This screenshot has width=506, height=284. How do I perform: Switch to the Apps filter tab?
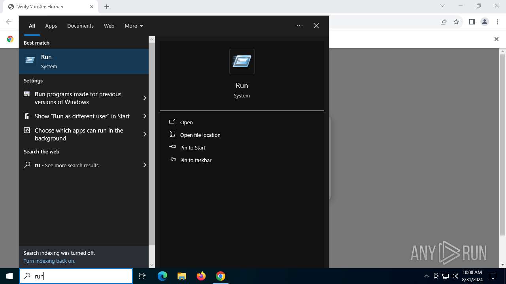coord(51,26)
